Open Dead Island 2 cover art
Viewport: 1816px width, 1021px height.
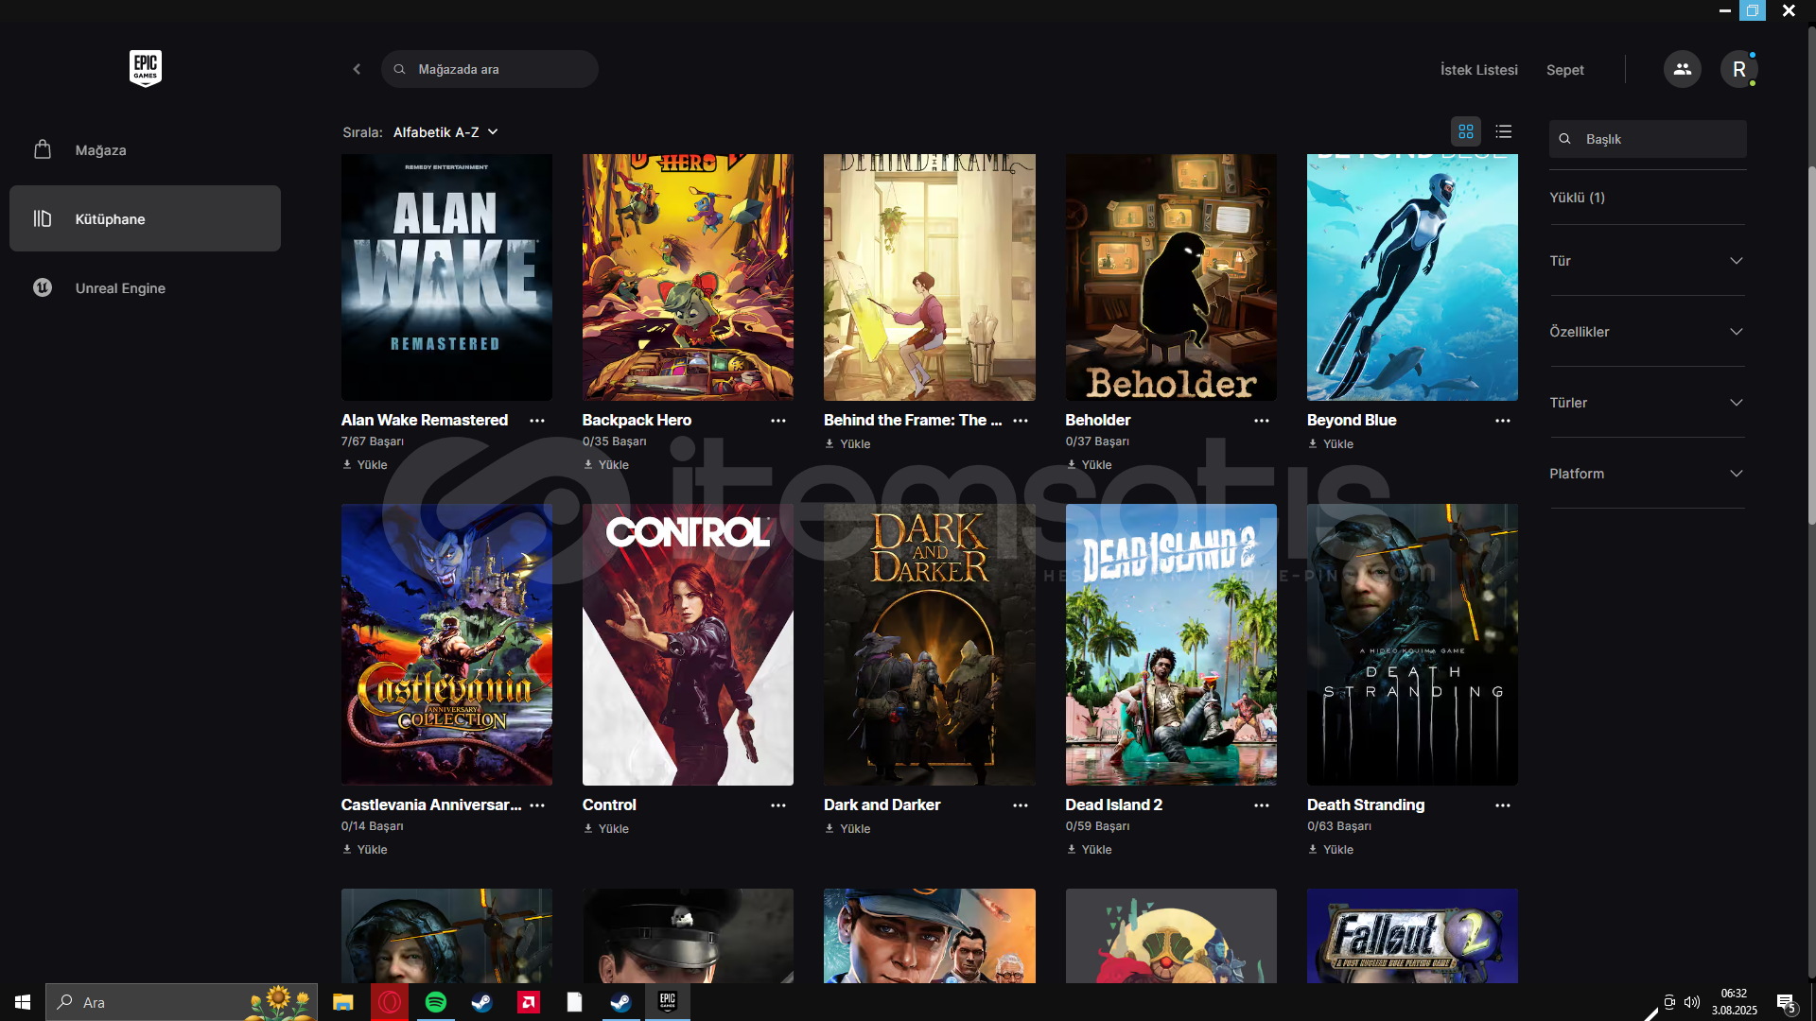(x=1171, y=644)
